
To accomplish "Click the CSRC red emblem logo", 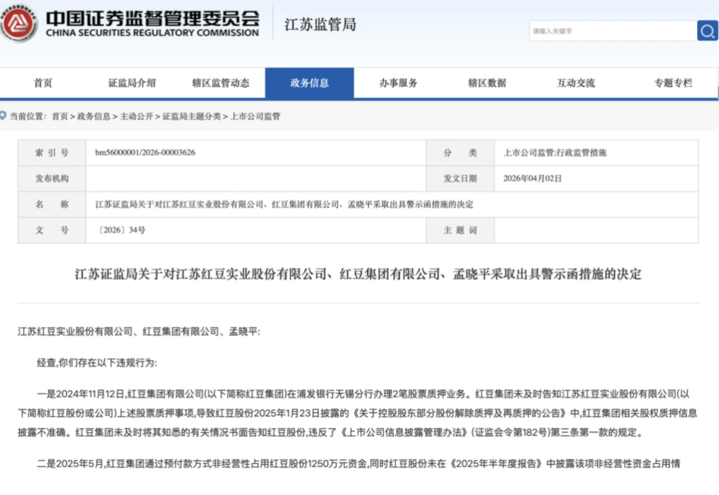I will 19,23.
